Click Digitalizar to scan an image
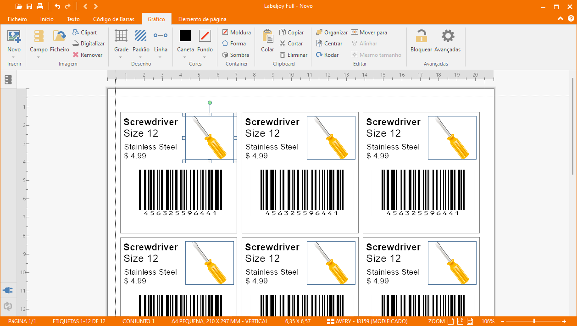The width and height of the screenshot is (577, 326). pos(89,44)
